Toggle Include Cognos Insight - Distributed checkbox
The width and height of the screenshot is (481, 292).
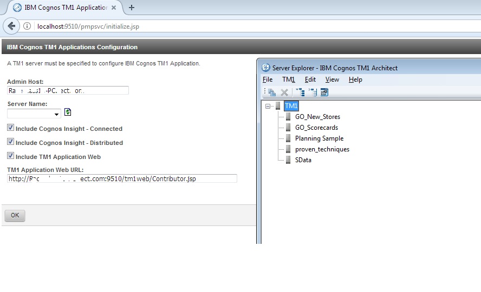11,142
